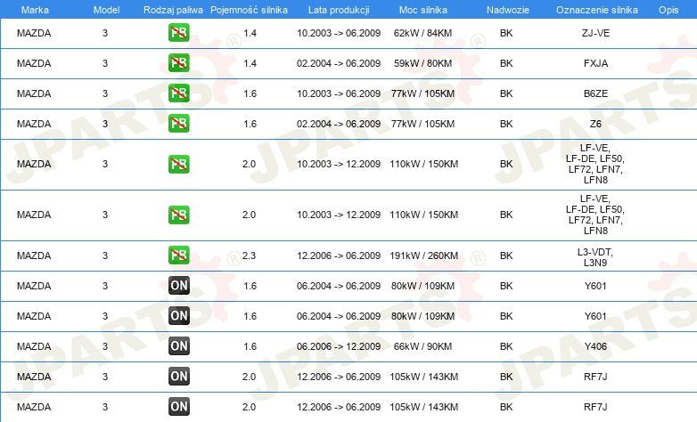The height and width of the screenshot is (422, 697).
Task: Select the Oznaczenie silnika column header
Action: click(597, 10)
